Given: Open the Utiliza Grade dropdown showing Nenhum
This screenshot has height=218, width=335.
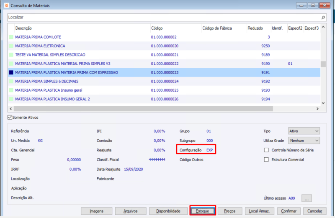Looking at the screenshot, I should [304, 141].
